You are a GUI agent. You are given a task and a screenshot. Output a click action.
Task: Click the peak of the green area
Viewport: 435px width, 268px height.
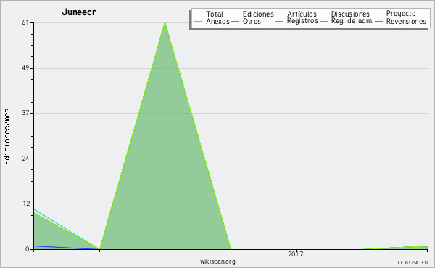(x=165, y=23)
